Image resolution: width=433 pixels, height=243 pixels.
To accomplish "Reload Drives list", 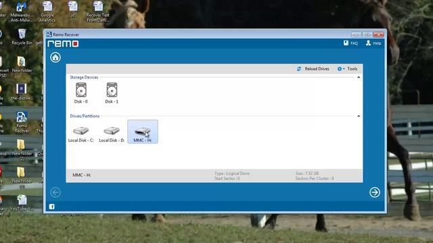I will pyautogui.click(x=313, y=69).
